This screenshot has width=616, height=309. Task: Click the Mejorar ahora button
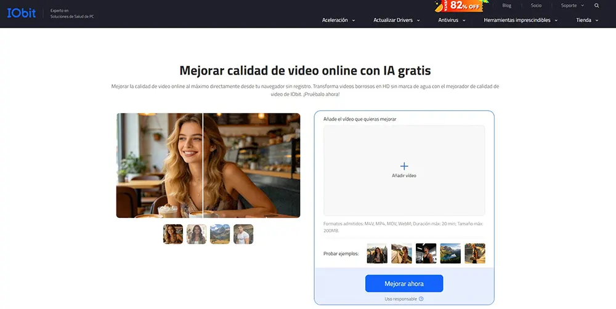(404, 284)
